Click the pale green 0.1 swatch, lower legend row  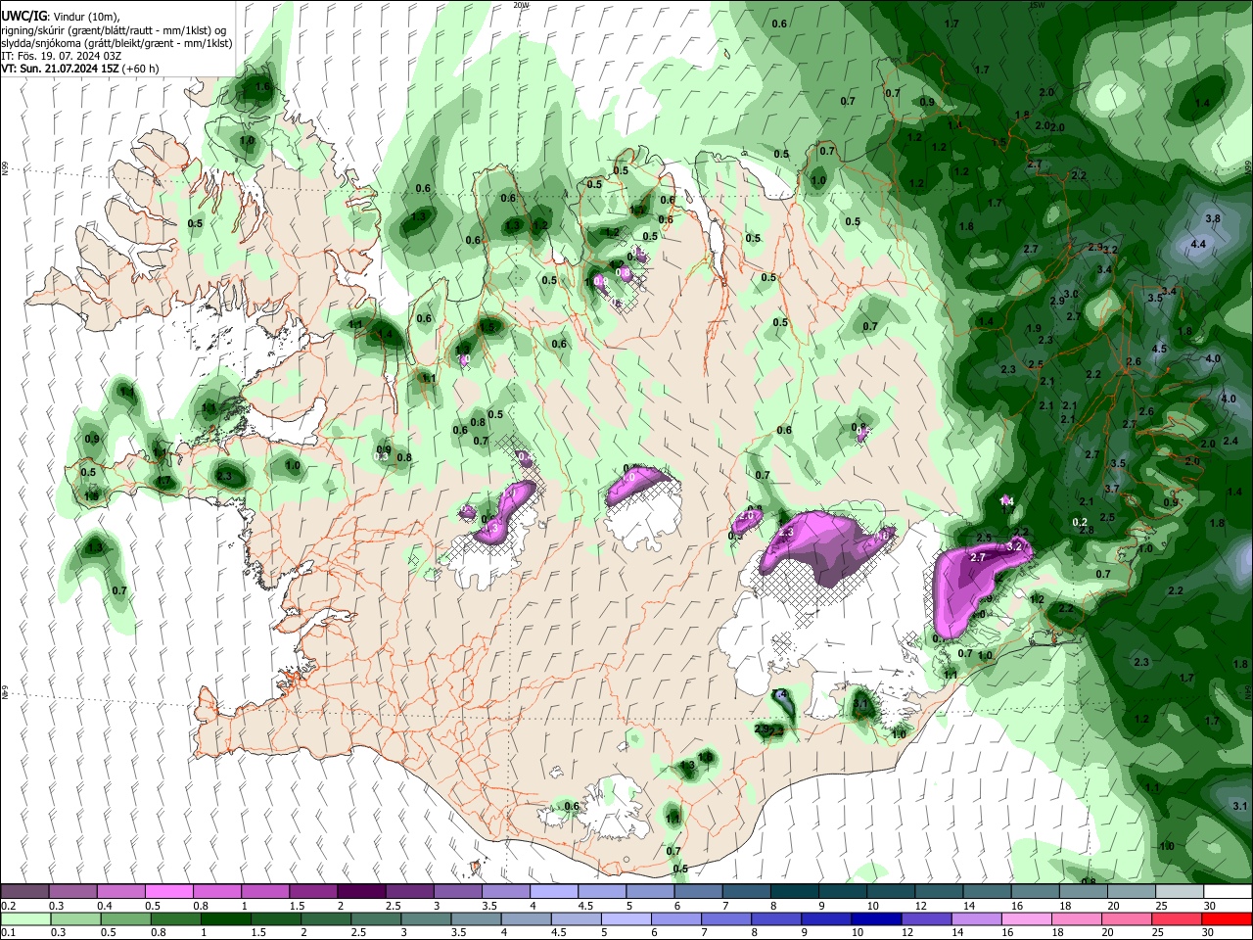[x=25, y=918]
